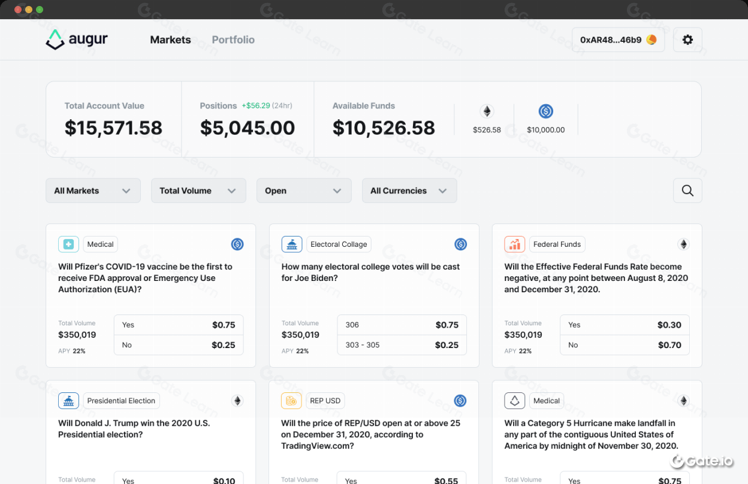Click the USDC currency icon on Pfizer card
Screen dimensions: 748x484
click(x=237, y=244)
